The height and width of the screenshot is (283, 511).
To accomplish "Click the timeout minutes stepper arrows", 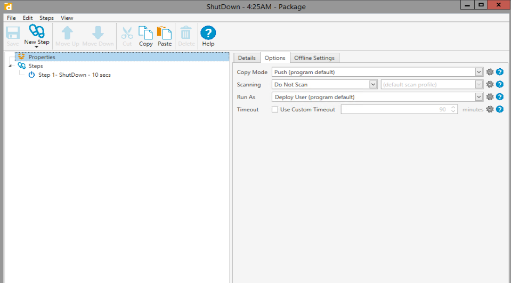I will [x=453, y=109].
